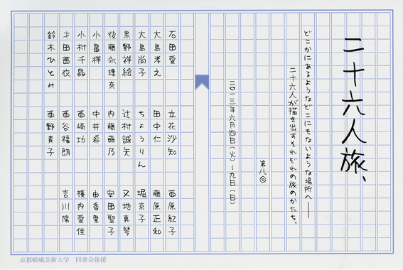Click the hiragana name ちょうりん
The height and width of the screenshot is (270, 403).
141,139
